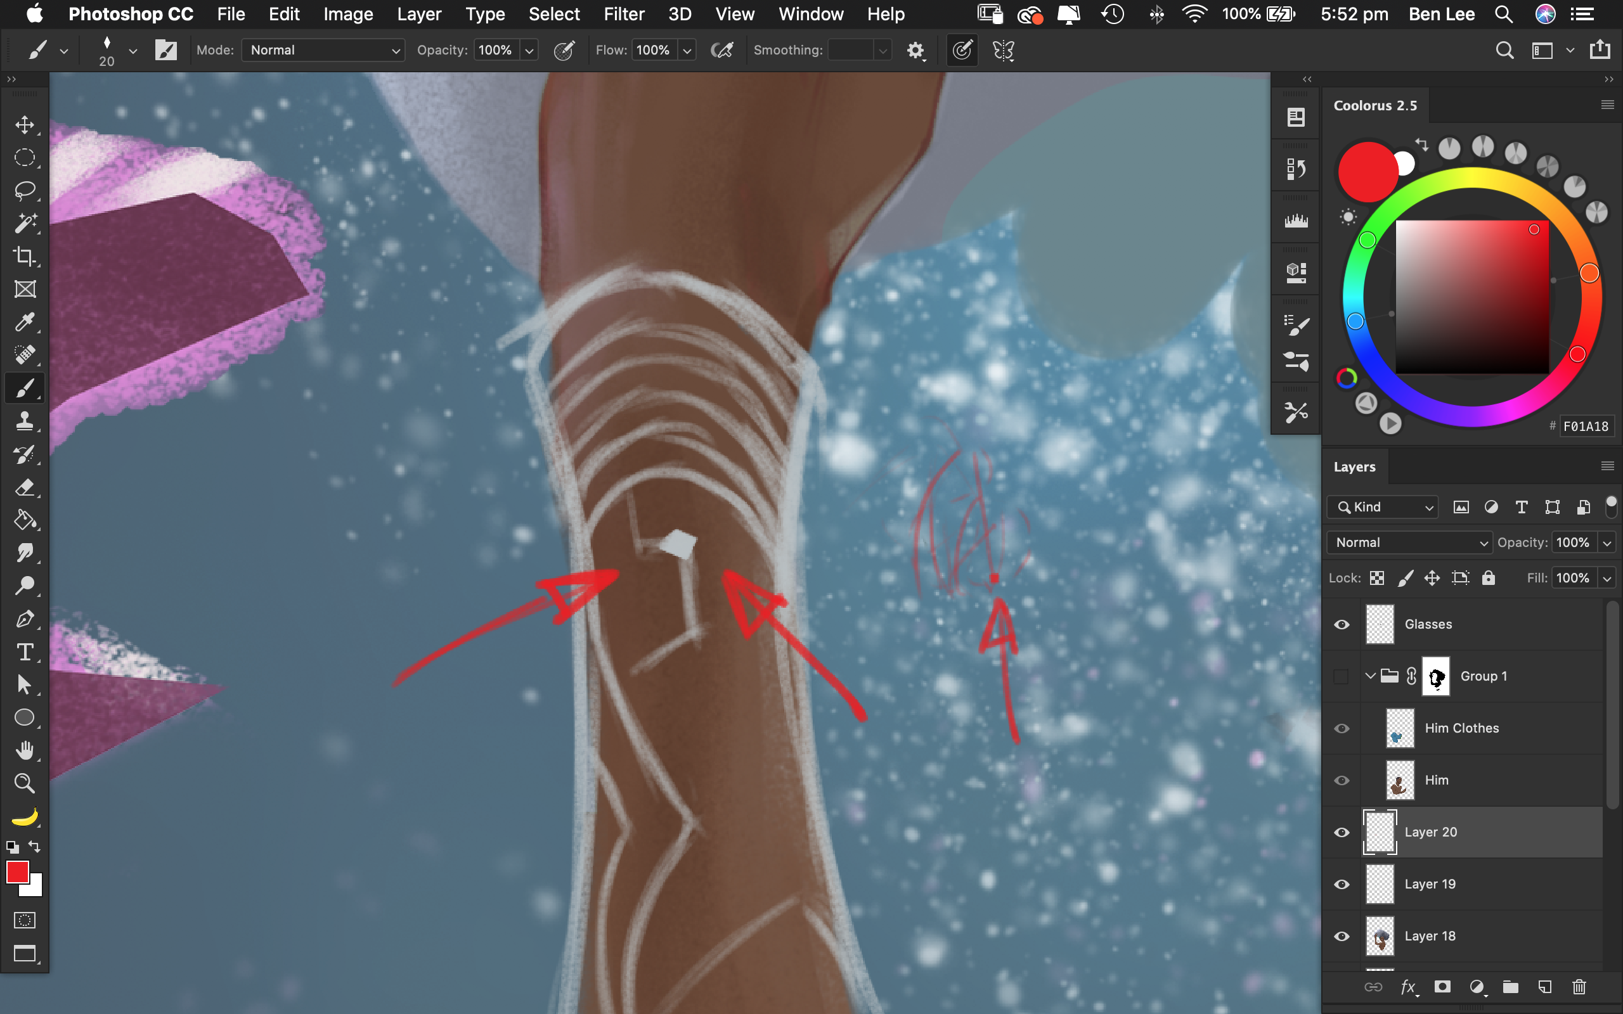Toggle symmetry paint butterfly icon

tap(1004, 50)
